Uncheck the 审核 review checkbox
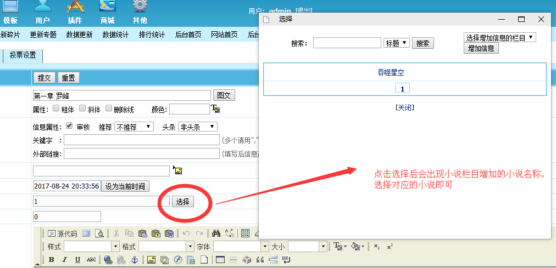This screenshot has width=556, height=268. point(69,126)
